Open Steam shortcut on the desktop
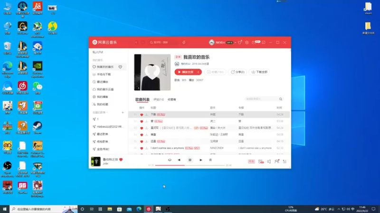This screenshot has width=380, height=213. (x=38, y=128)
